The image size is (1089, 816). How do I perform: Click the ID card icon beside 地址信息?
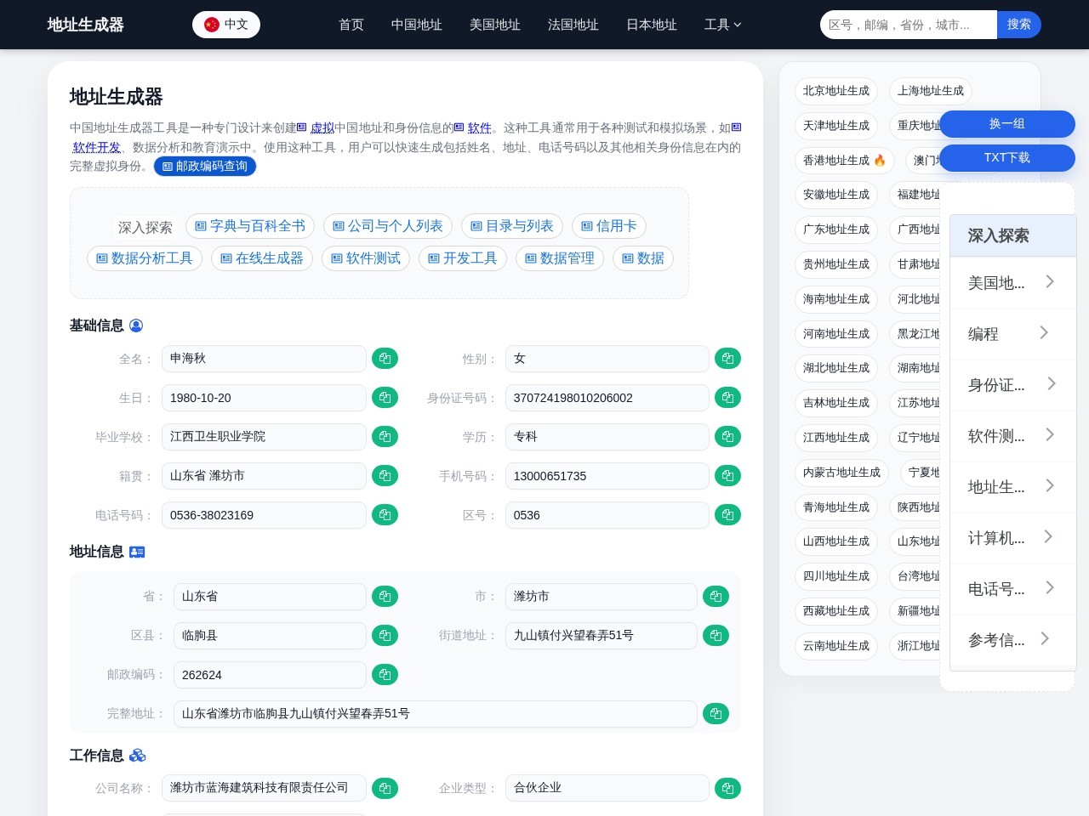coord(137,552)
